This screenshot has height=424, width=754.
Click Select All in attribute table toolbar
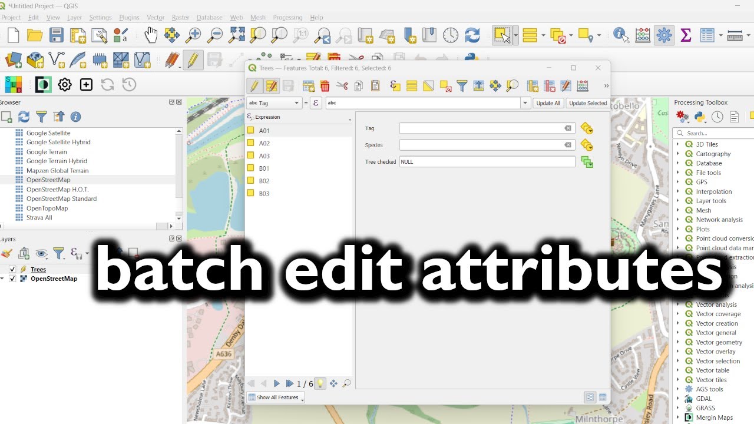pyautogui.click(x=412, y=87)
